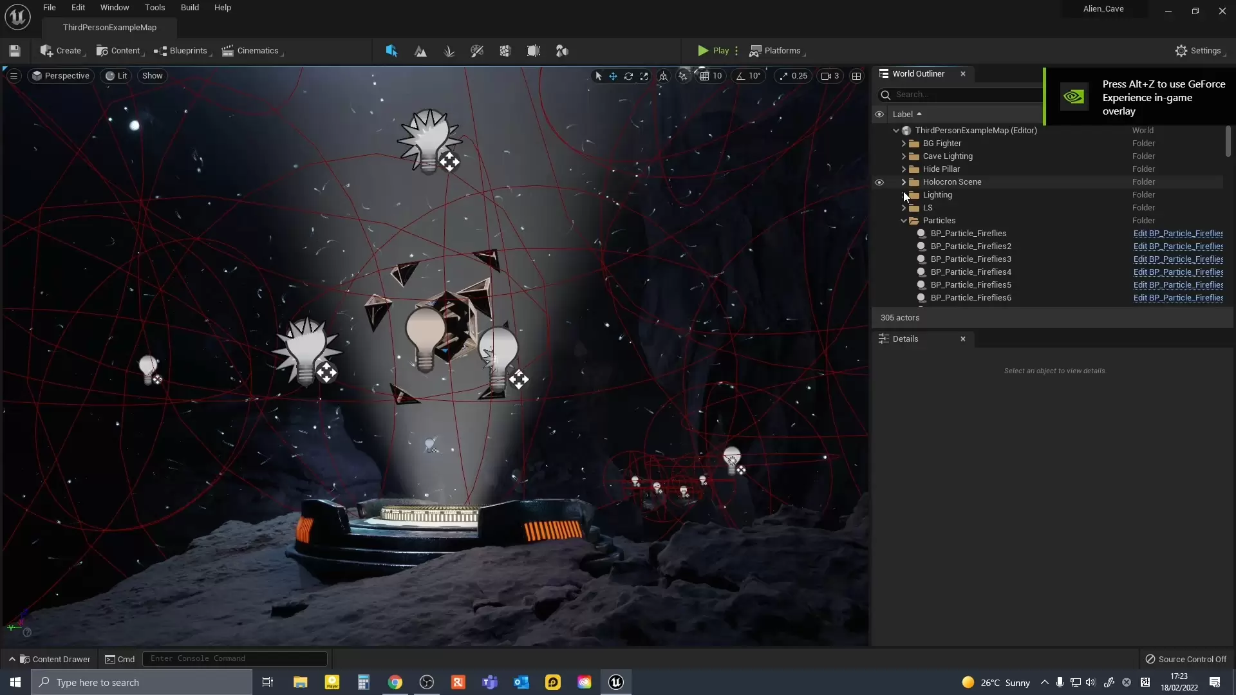Activate Mesh Paint mode
The width and height of the screenshot is (1236, 695).
(477, 51)
